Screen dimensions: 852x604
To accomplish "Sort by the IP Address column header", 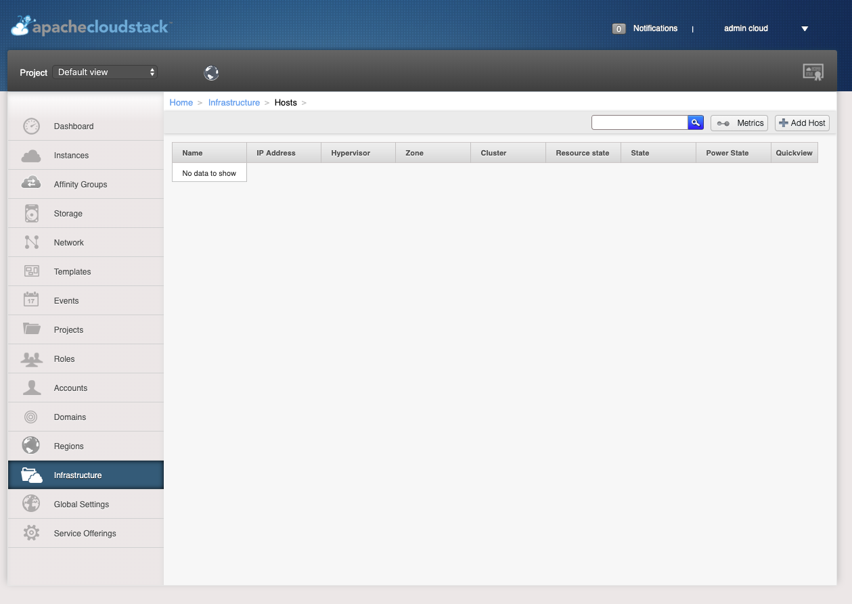I will tap(284, 153).
